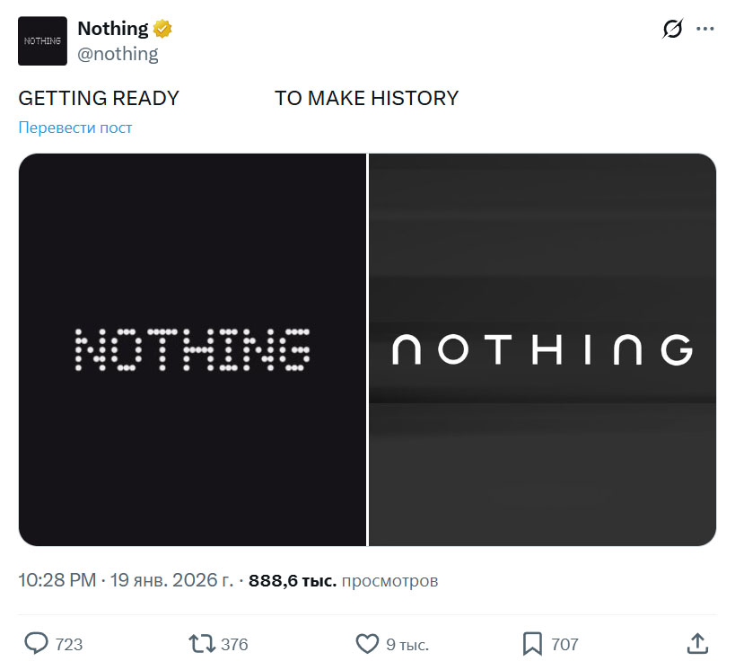Click the repost icon below the post

tap(199, 644)
